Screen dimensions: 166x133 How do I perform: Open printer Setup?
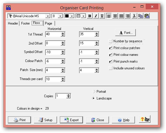45,120
